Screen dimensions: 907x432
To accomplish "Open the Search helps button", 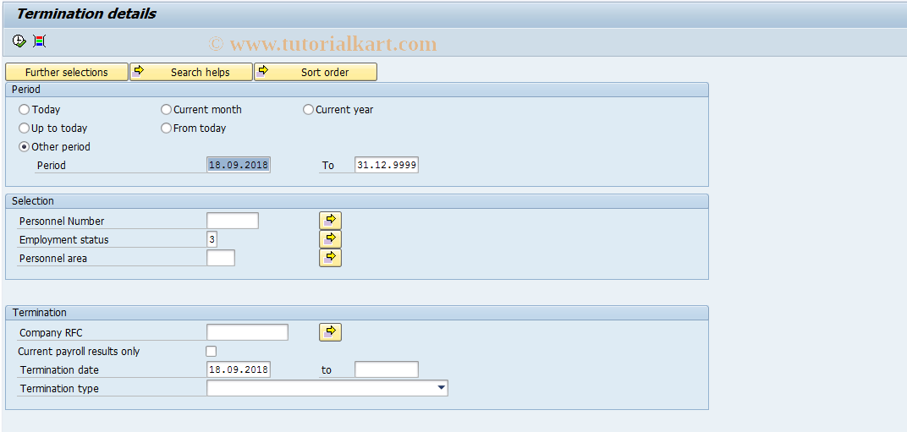I will point(191,73).
